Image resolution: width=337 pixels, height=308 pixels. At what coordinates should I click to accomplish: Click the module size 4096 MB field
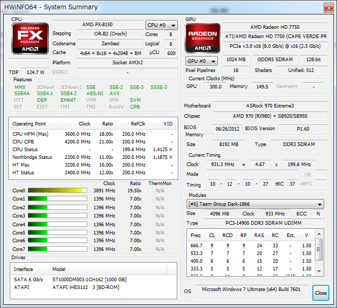tap(219, 213)
